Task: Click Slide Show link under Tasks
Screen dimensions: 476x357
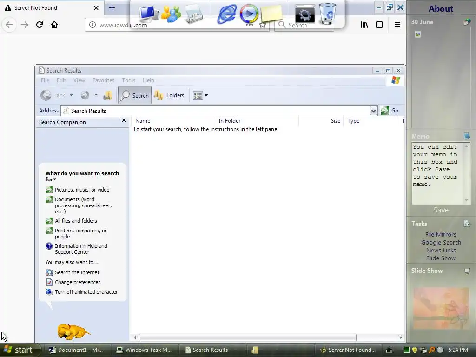Action: 441,258
